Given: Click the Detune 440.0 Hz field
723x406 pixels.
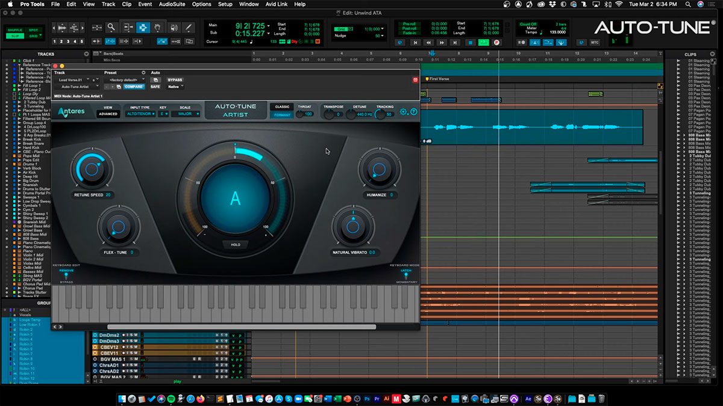Looking at the screenshot, I should [x=364, y=114].
